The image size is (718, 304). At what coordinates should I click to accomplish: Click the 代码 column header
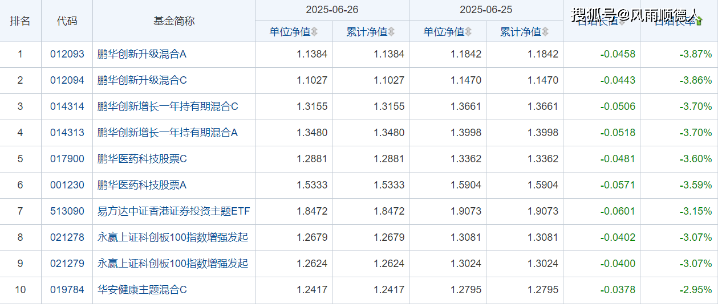click(x=67, y=21)
